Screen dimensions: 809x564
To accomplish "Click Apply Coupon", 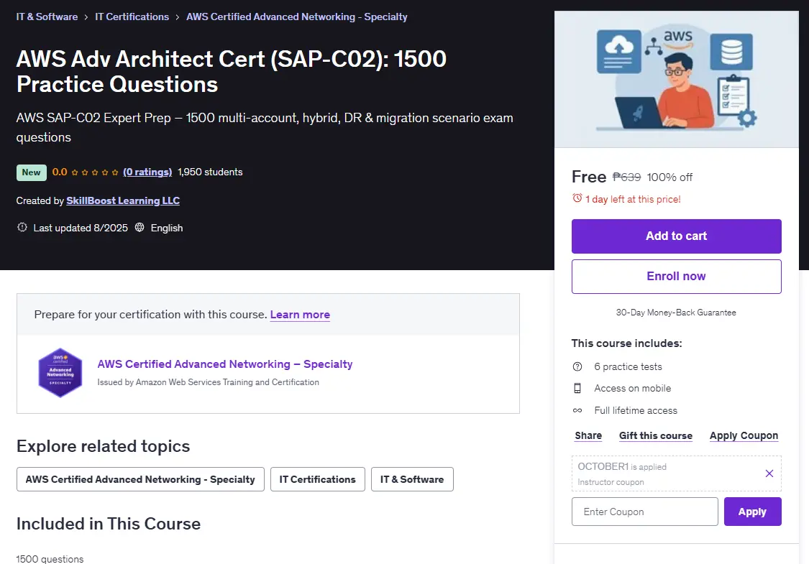I will (744, 435).
